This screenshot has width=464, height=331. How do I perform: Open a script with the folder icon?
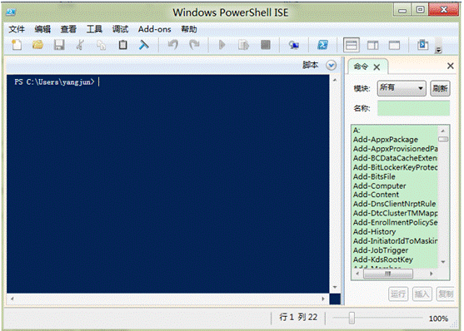tap(37, 45)
